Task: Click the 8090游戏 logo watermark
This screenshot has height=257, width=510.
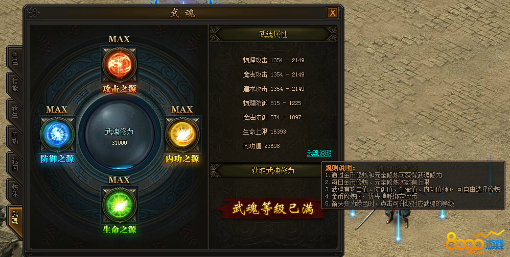Action: (474, 243)
